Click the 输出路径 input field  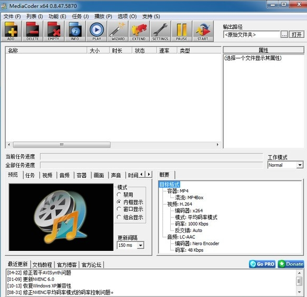pyautogui.click(x=251, y=35)
